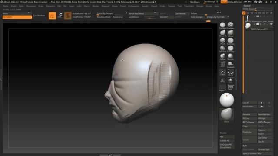Click the QuickSave button
278x156 pixels.
(195, 2)
